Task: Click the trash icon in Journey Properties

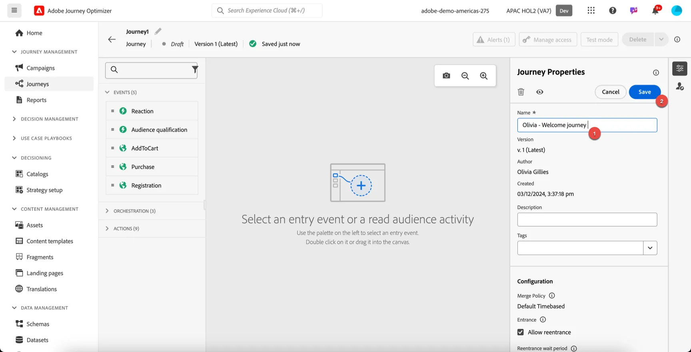Action: tap(521, 92)
